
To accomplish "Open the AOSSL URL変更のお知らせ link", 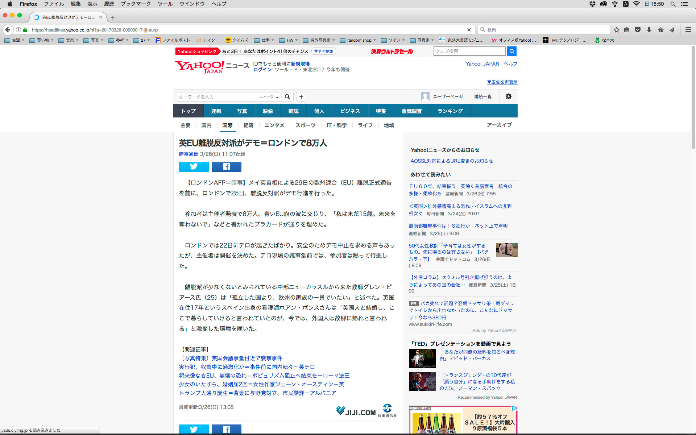I will coord(452,161).
